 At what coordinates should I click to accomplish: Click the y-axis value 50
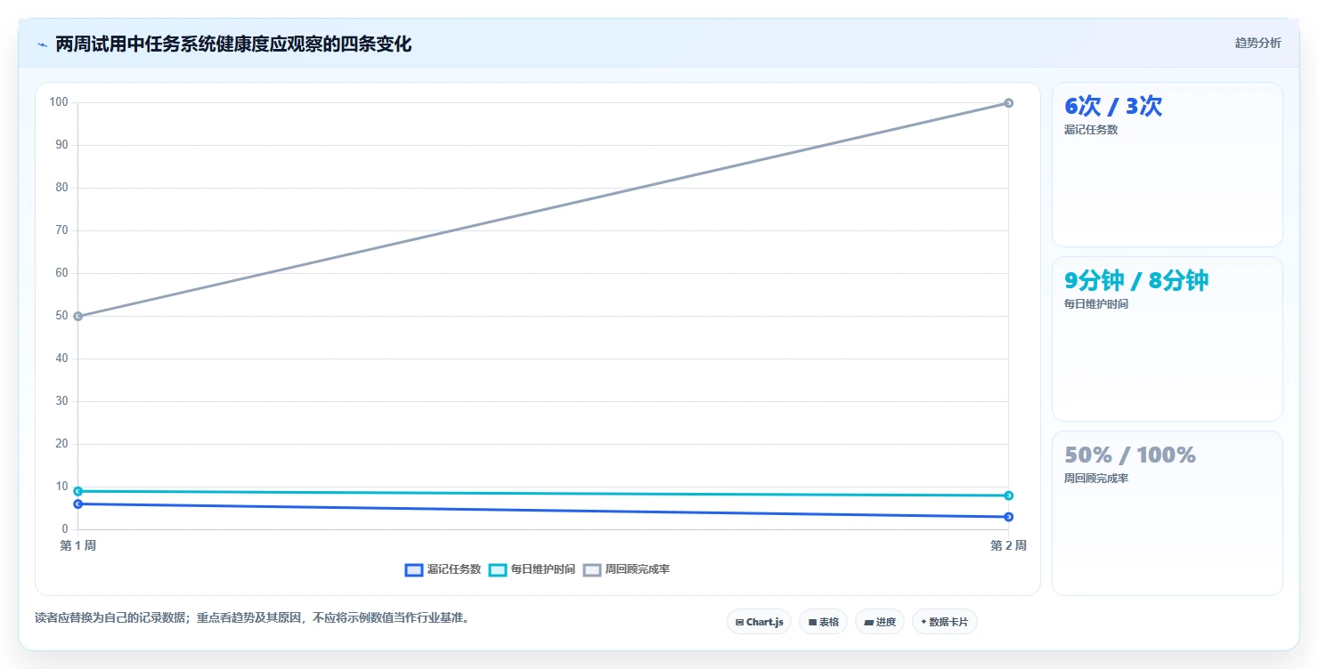62,316
